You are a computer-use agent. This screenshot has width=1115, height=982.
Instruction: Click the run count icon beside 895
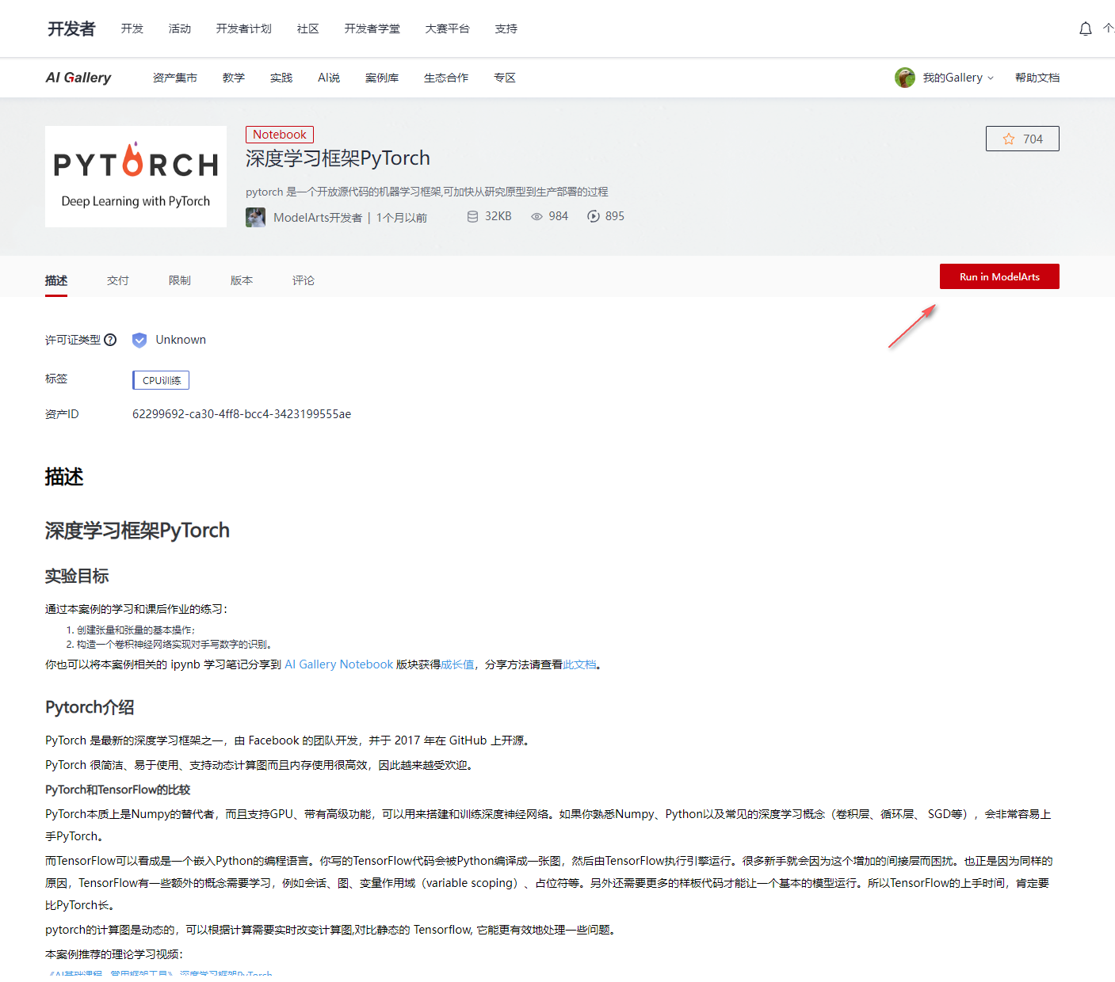pyautogui.click(x=594, y=216)
